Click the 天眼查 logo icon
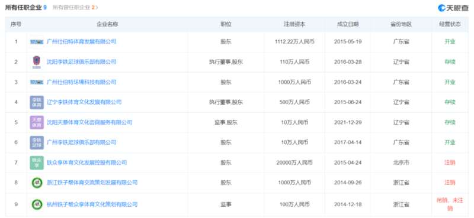This screenshot has height=218, width=474. coord(442,8)
